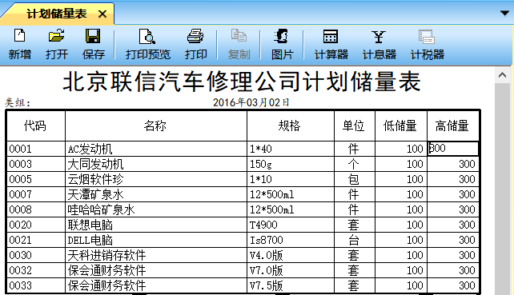The width and height of the screenshot is (514, 295).
Task: Click the spec cell 150g
Action: 290,164
